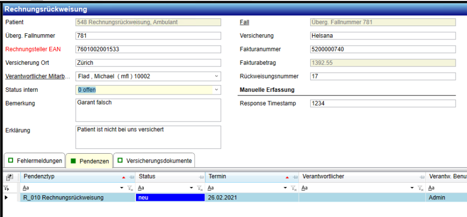Select the date cell 26.02.2021

252,197
